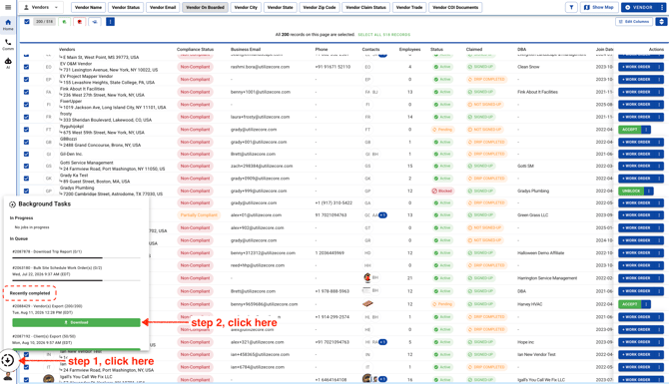Click the +3 contacts badge in Green Grass row
Viewport: 669px width, 384px height.
click(382, 215)
